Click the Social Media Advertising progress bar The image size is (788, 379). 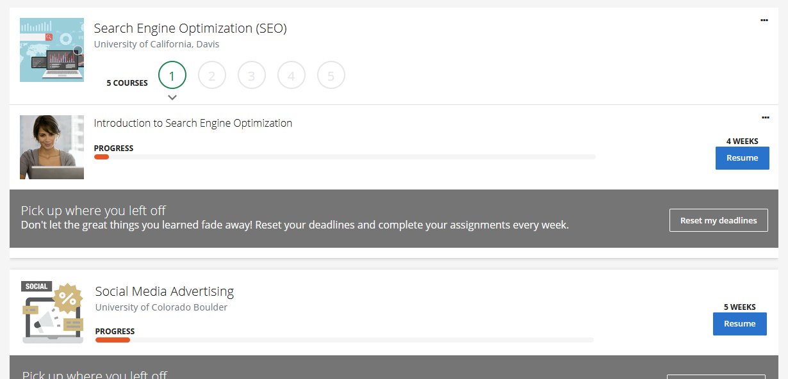pos(345,340)
